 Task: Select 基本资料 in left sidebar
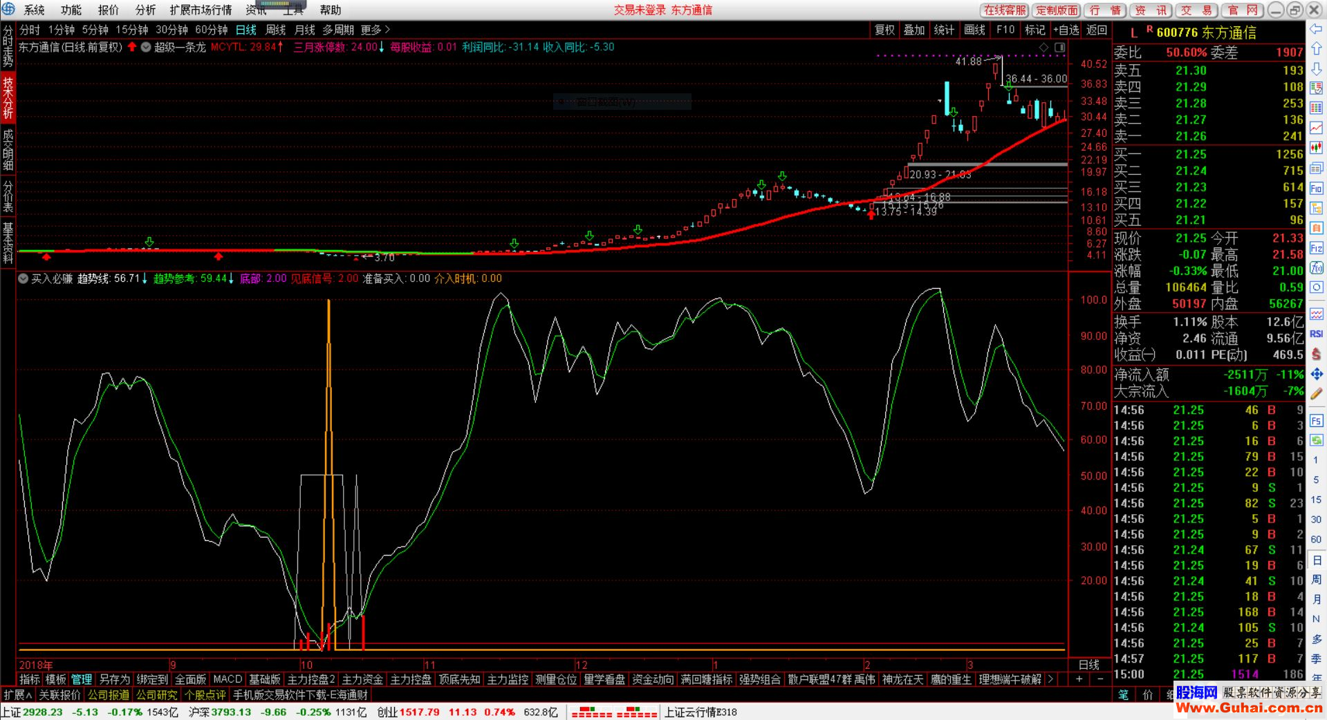click(x=8, y=243)
